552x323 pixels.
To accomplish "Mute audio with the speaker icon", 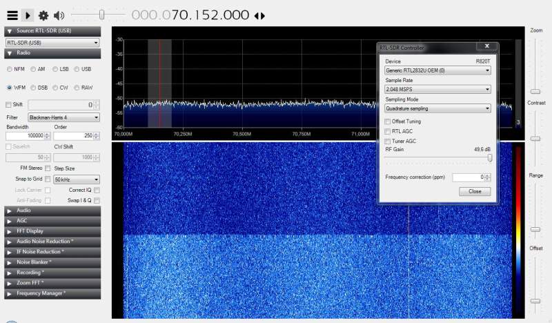I will click(59, 14).
